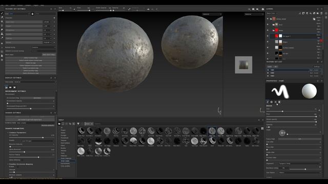Viewport: 328px width, 184px height.
Task: Toggle visibility of the second folder layer
Action: [x=268, y=25]
